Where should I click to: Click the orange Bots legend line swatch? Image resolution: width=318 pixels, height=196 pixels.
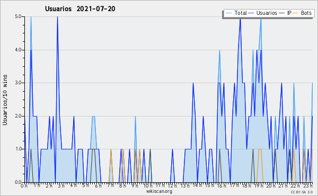296,13
